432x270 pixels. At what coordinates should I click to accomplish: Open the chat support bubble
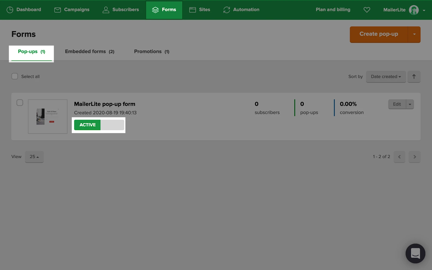tap(415, 253)
